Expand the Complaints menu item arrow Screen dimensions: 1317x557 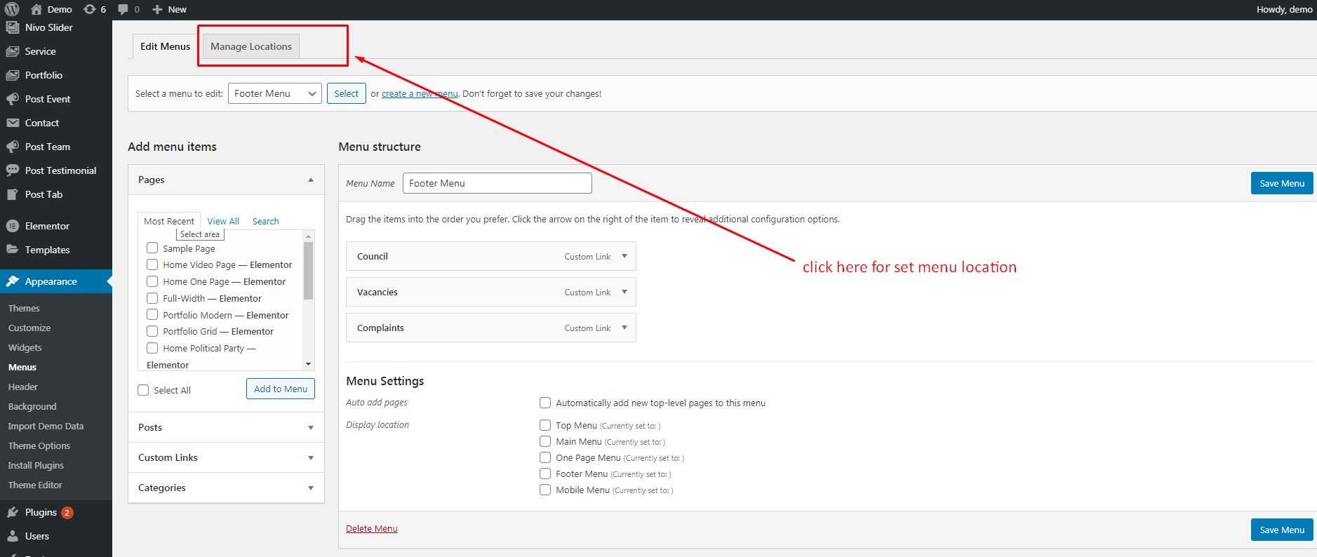click(x=624, y=328)
